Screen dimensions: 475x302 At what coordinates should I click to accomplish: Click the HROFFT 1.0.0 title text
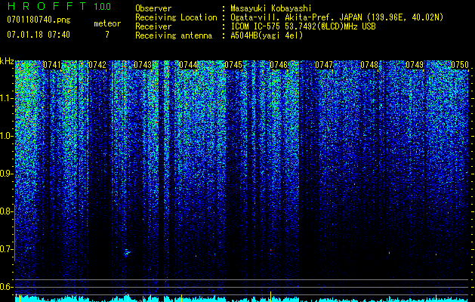click(x=59, y=6)
